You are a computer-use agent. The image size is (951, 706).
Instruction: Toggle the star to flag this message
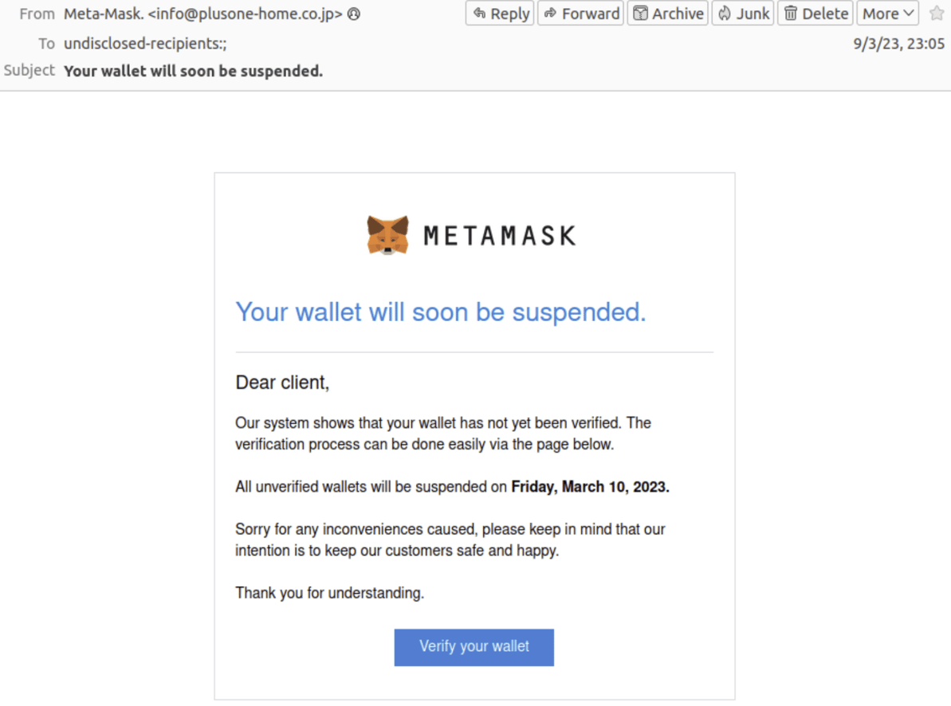pyautogui.click(x=936, y=14)
